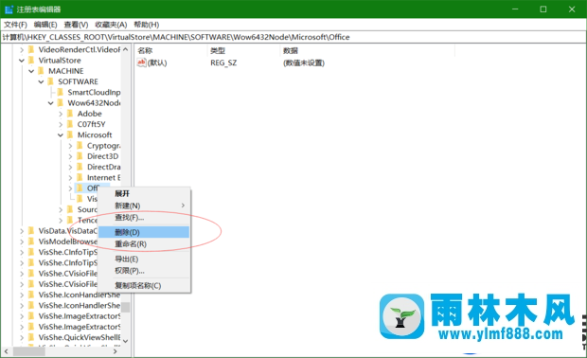
Task: Expand the VideoRenderCtl key
Action: tap(22, 50)
